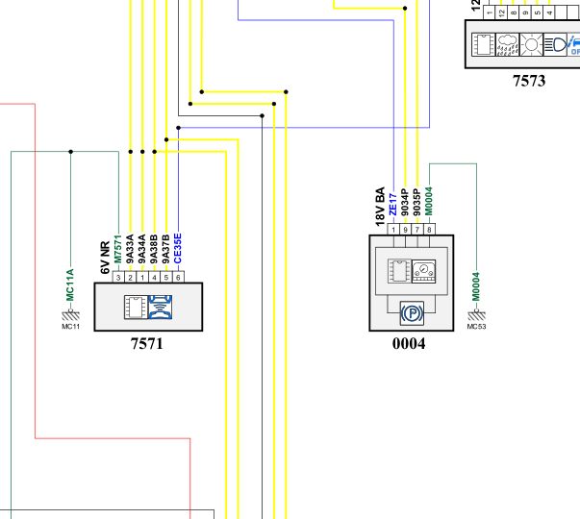Select the component label 0004

click(409, 344)
